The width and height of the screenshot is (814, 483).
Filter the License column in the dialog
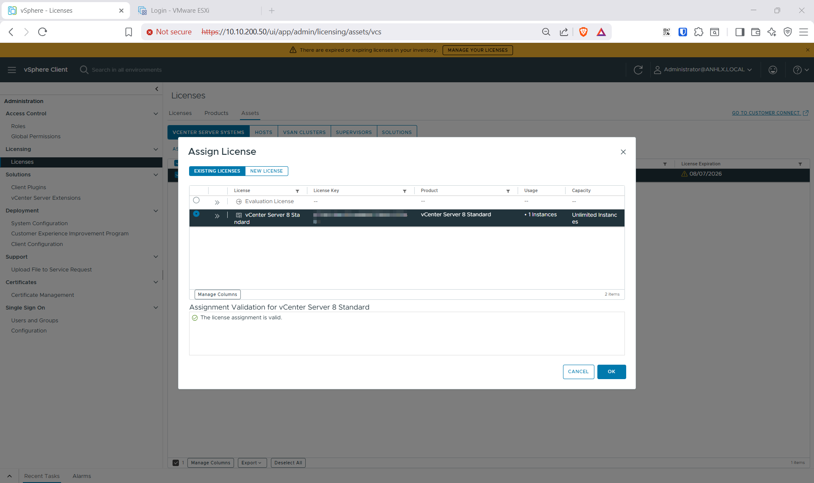click(x=298, y=191)
